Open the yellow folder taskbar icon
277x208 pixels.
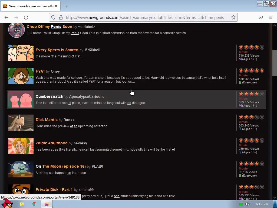(22, 204)
